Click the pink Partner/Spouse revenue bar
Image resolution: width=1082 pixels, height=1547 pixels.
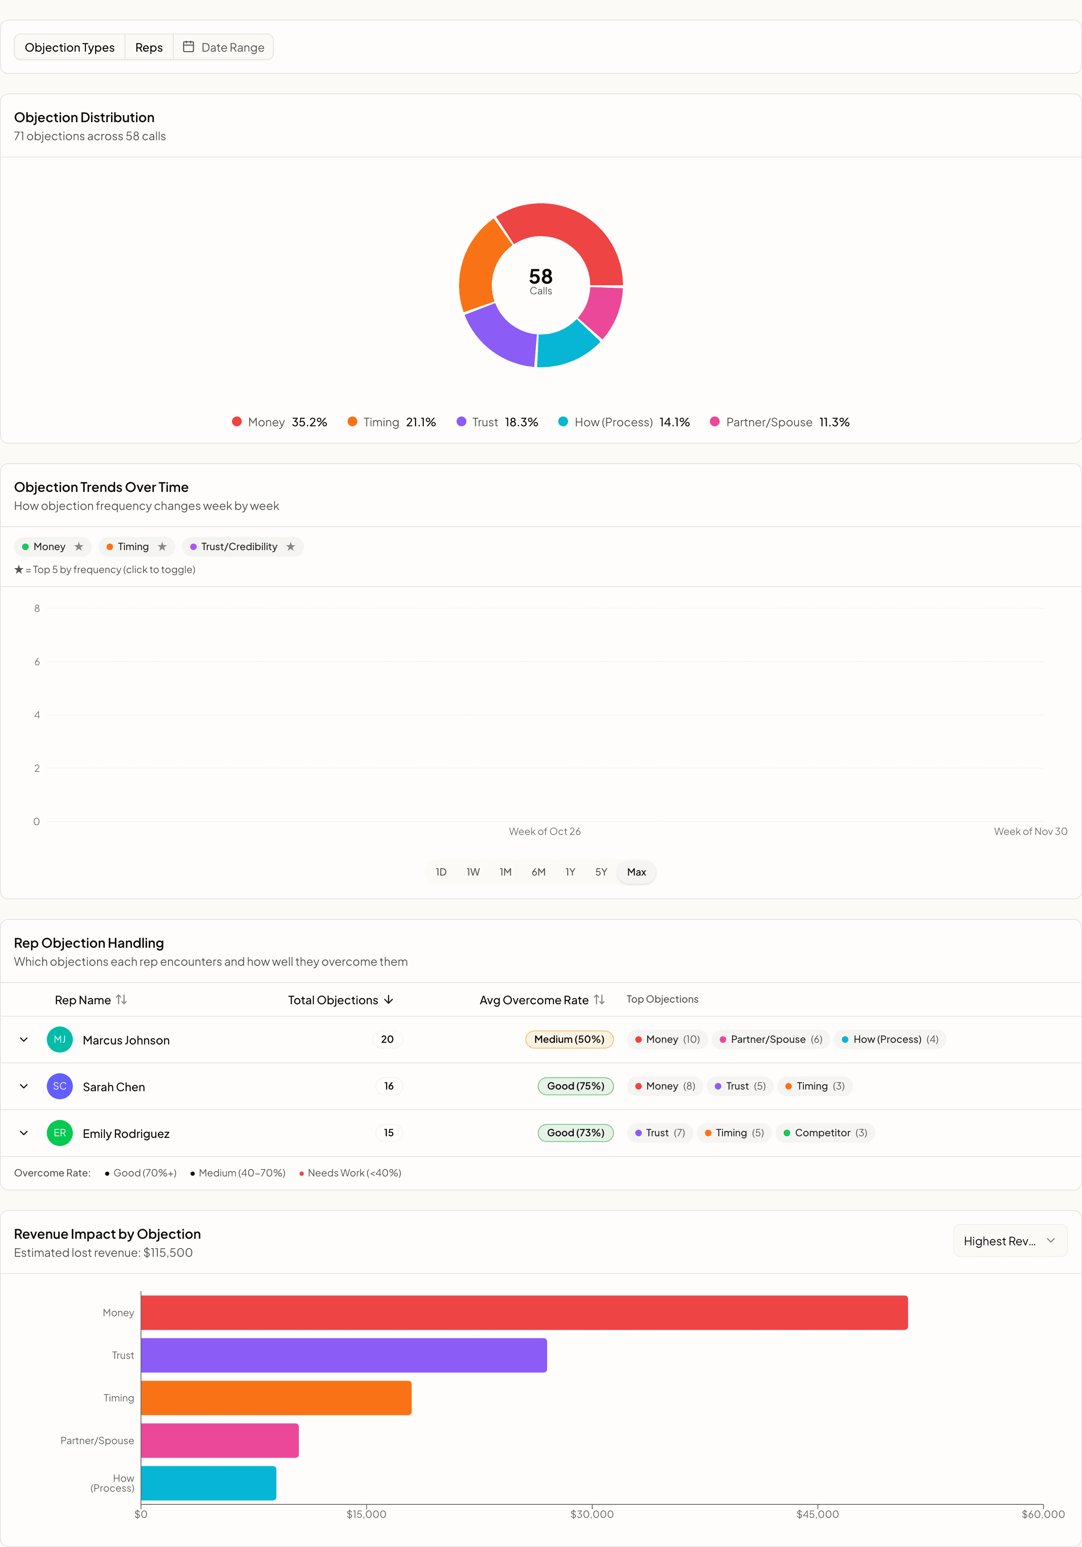click(x=220, y=1440)
